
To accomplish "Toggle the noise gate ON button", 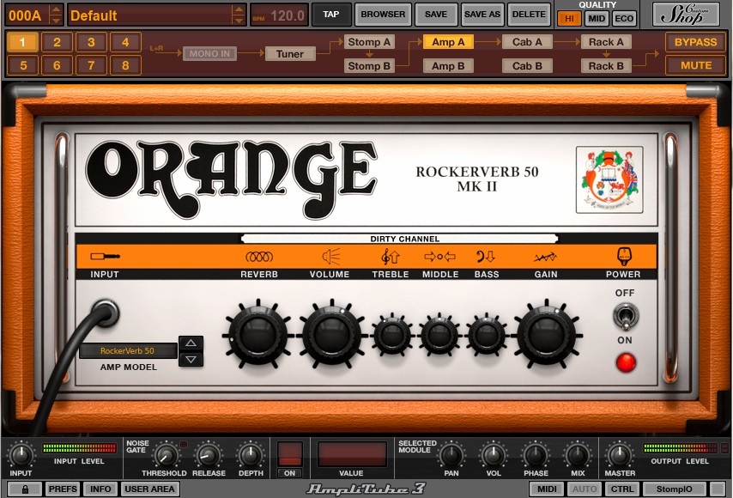I will coord(289,473).
